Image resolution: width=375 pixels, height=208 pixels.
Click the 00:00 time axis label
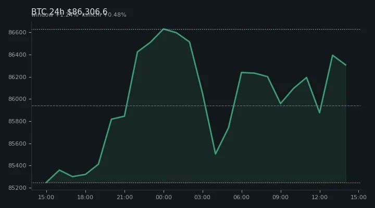tap(164, 197)
